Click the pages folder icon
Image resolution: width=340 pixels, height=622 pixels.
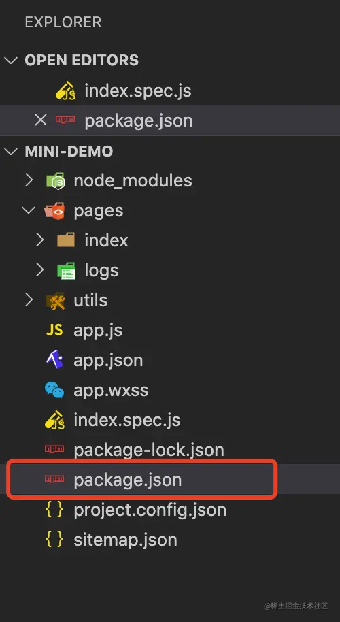click(54, 211)
